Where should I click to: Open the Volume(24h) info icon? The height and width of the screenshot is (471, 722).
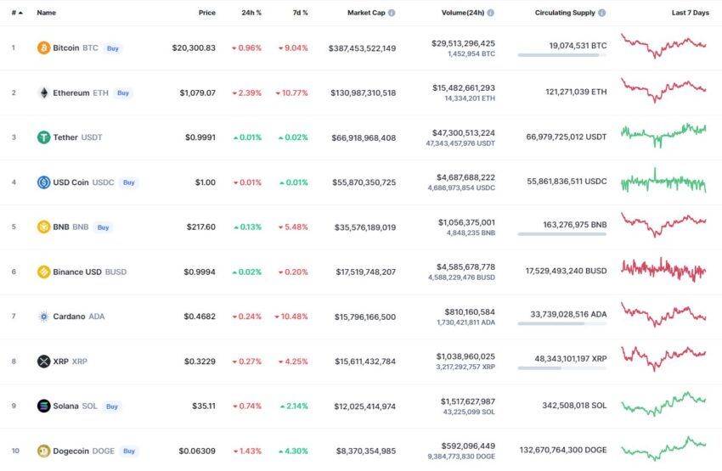tap(490, 13)
